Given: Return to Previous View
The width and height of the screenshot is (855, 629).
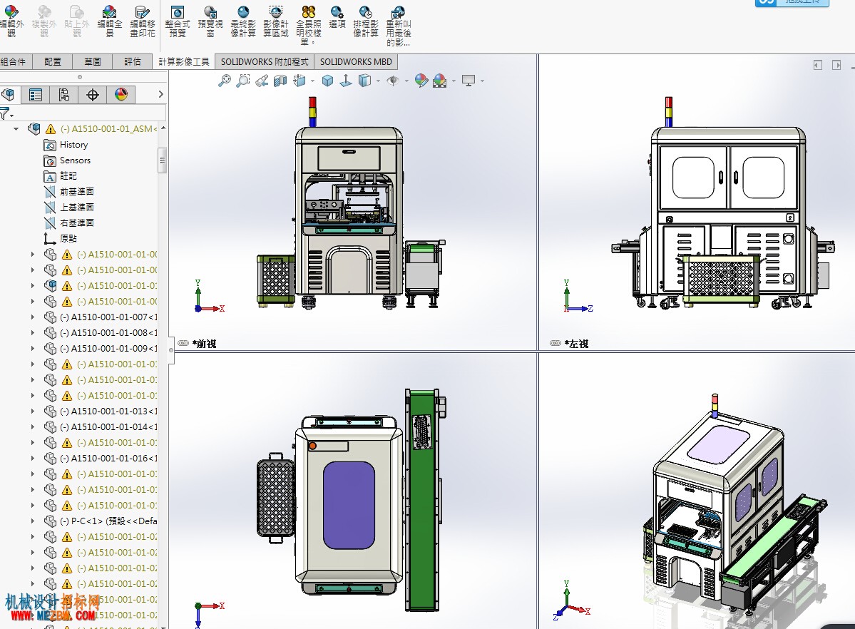Looking at the screenshot, I should click(262, 81).
